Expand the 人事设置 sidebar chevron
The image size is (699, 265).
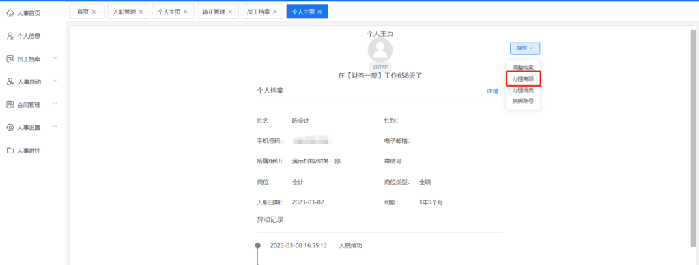(x=55, y=127)
